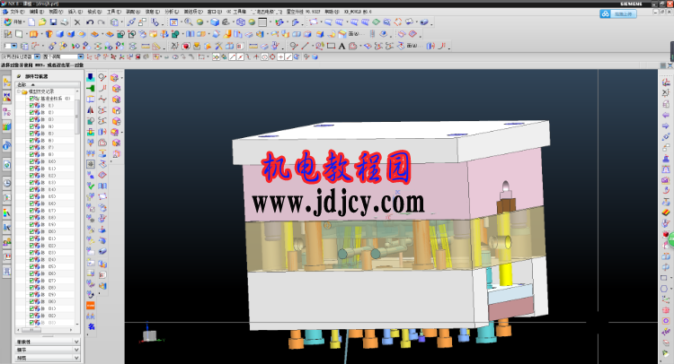674x364 pixels.
Task: Expand the Dependencies (相依性) panel
Action: click(x=47, y=342)
